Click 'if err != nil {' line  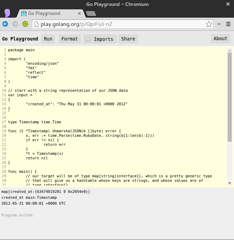click(42, 140)
